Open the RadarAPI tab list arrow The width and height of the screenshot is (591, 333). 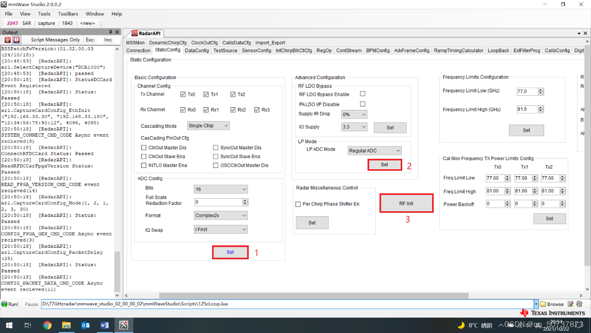click(579, 33)
